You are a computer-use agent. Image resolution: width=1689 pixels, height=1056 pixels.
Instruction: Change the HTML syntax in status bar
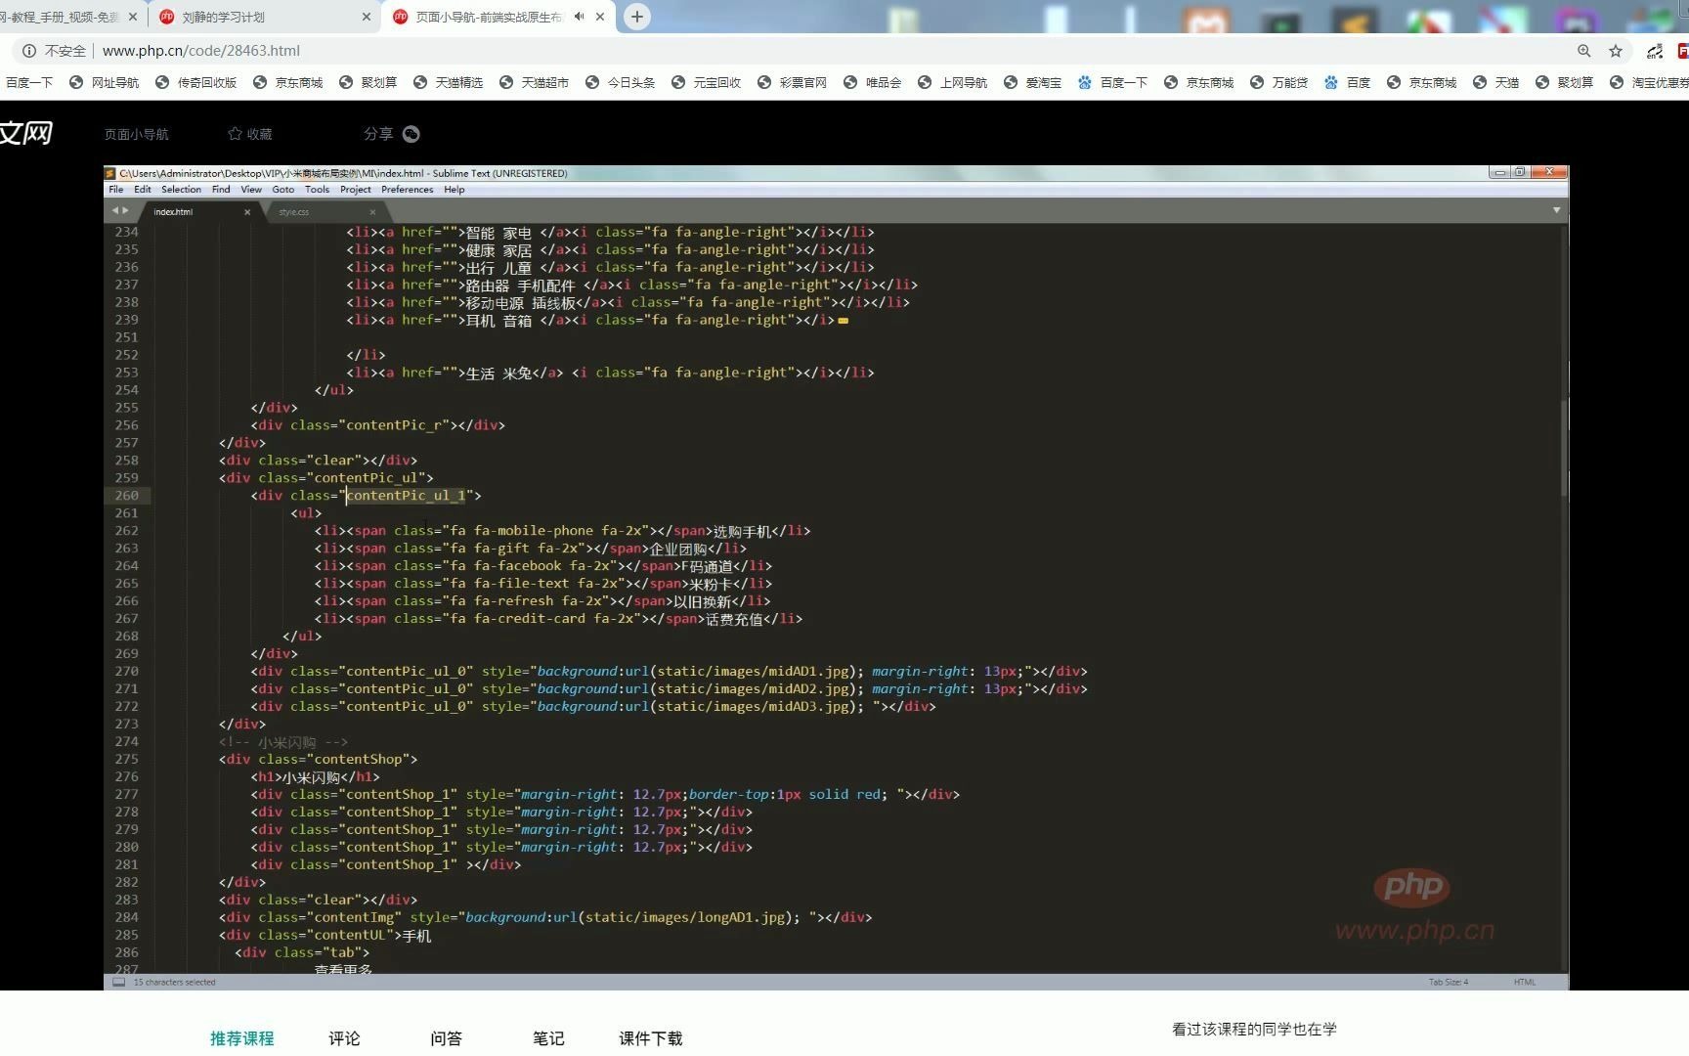point(1525,982)
